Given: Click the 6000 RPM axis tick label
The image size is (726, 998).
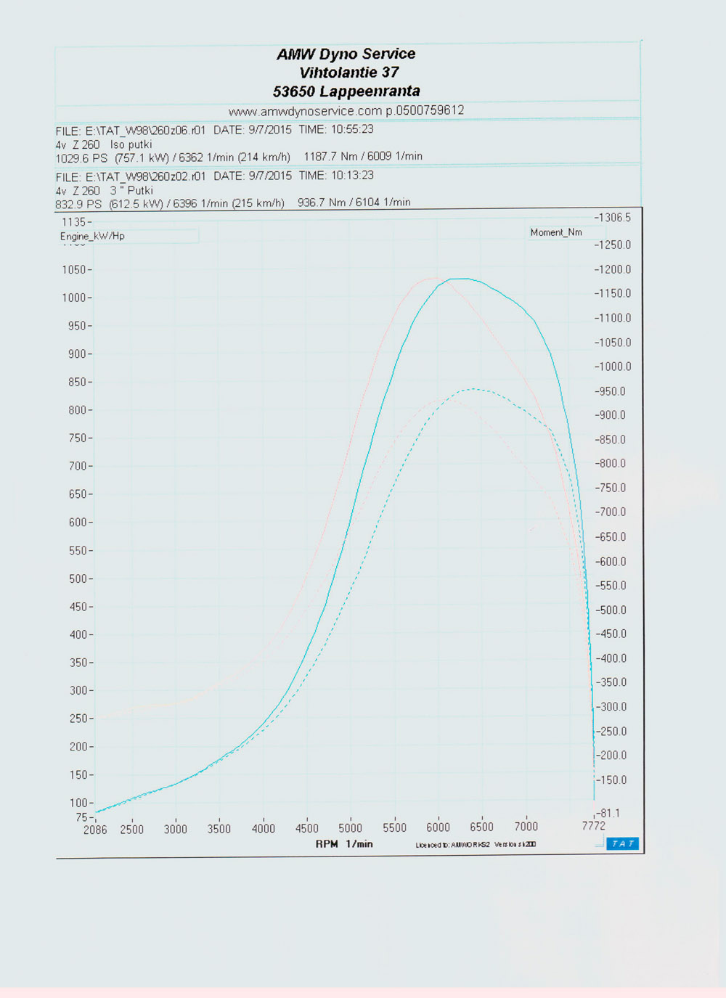Looking at the screenshot, I should coord(438,827).
